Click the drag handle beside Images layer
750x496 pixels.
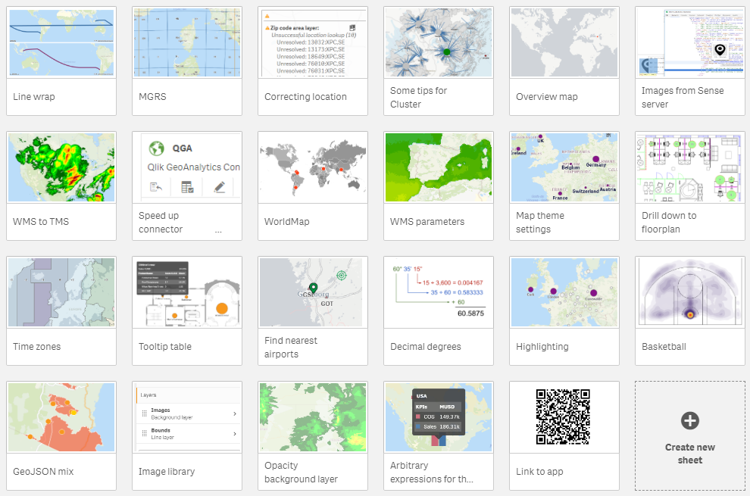coord(144,413)
